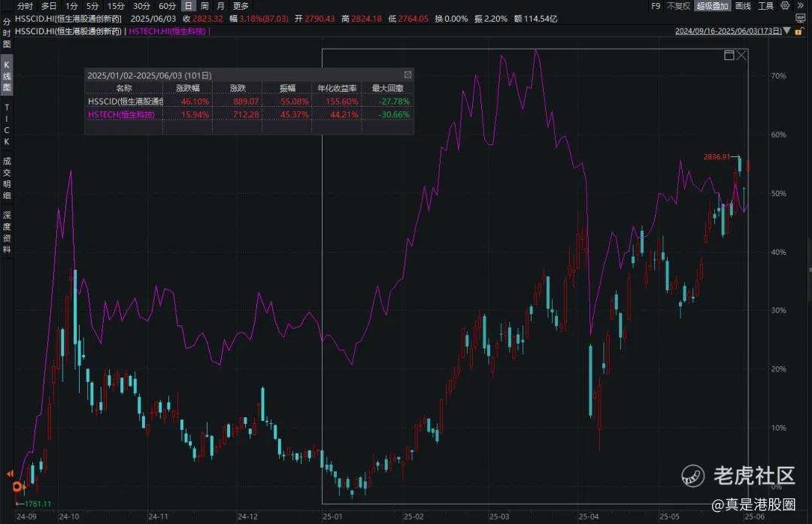812x524 pixels.
Task: Toggle the date range lock icon
Action: [798, 31]
